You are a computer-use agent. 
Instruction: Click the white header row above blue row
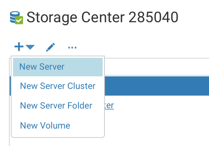pos(157,67)
